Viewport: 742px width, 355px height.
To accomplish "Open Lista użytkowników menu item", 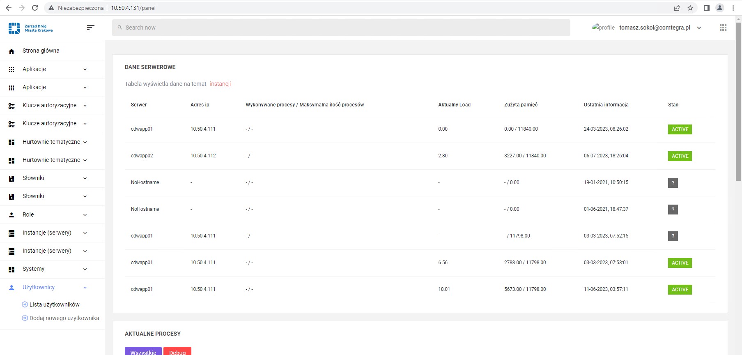I will coord(54,304).
